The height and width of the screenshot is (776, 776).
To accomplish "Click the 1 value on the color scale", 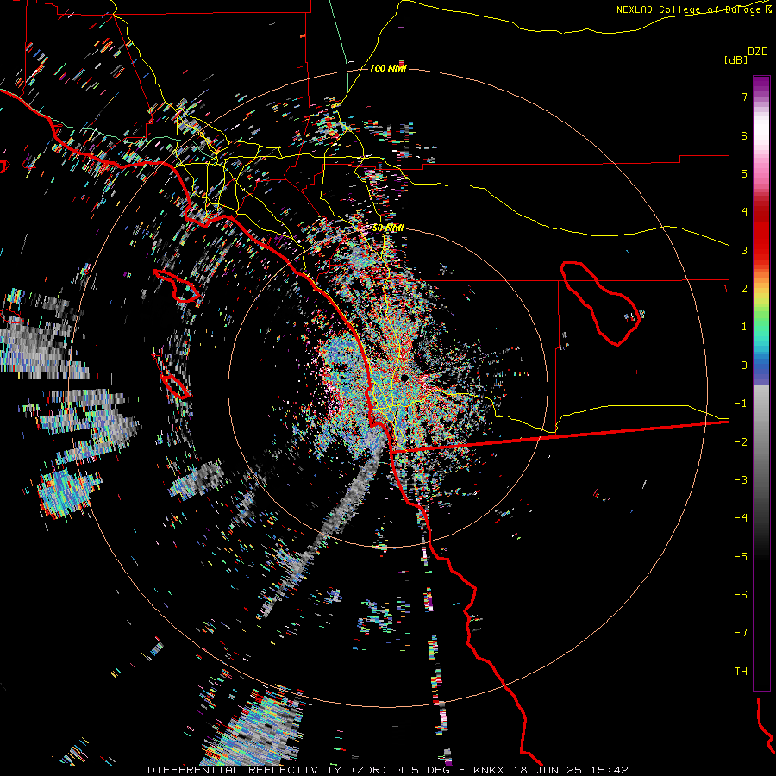I will tap(744, 327).
